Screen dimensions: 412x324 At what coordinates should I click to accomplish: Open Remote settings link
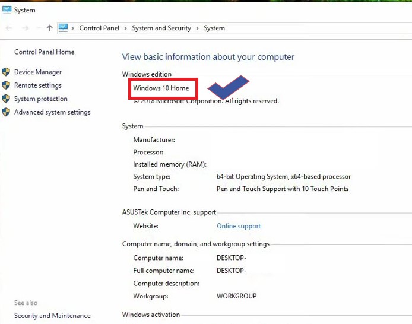point(38,85)
